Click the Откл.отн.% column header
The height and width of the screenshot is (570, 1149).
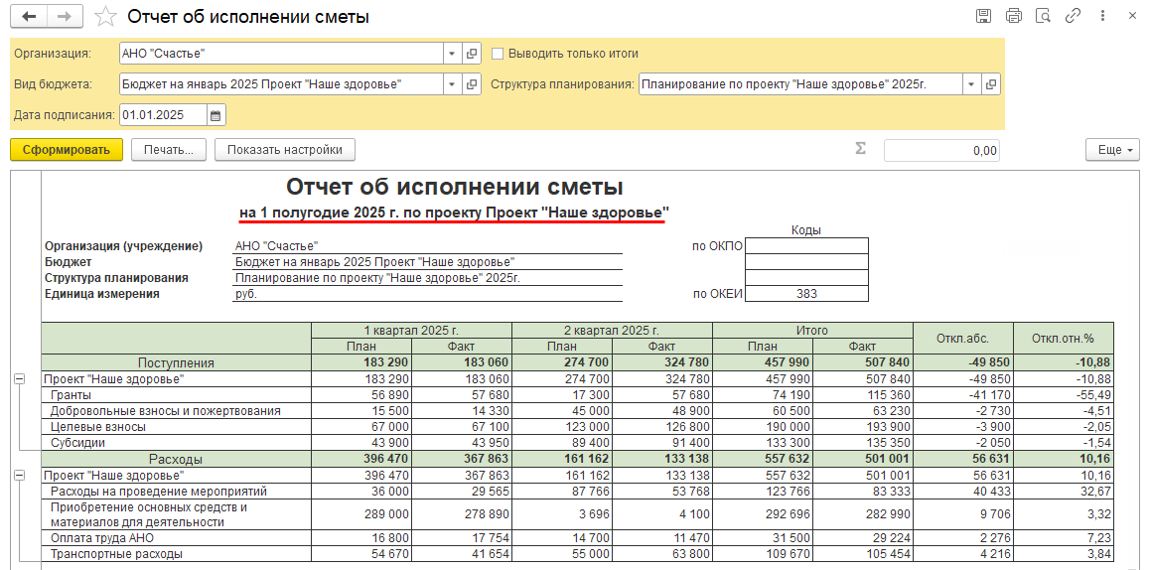point(1064,339)
